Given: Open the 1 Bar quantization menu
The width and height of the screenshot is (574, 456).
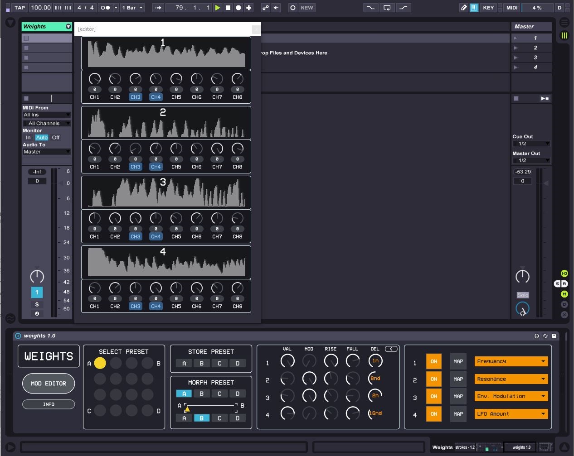Looking at the screenshot, I should (x=132, y=8).
